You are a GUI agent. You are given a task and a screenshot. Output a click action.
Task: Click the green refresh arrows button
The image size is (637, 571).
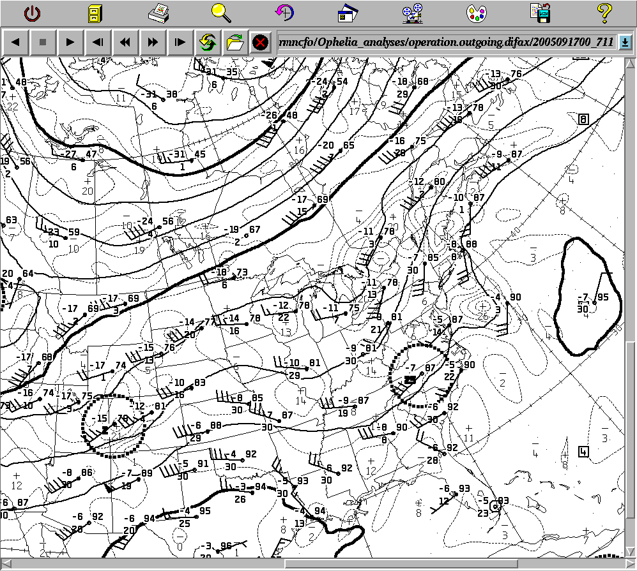pyautogui.click(x=208, y=43)
